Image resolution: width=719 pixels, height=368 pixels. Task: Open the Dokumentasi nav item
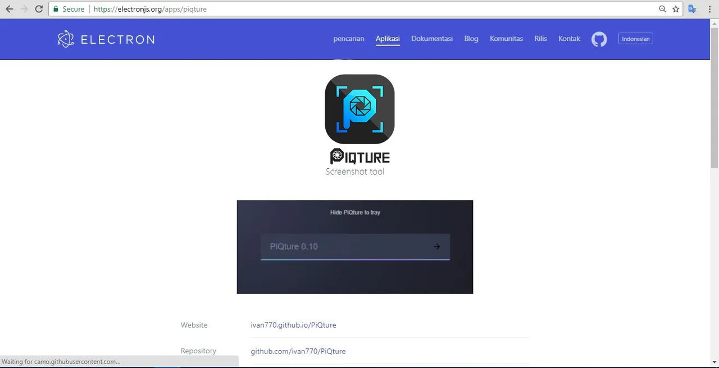pyautogui.click(x=432, y=39)
